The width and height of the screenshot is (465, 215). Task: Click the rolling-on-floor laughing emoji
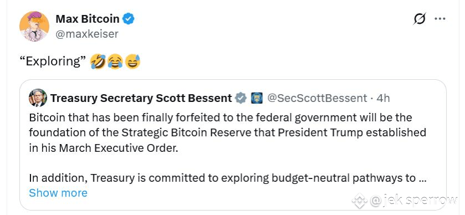point(99,62)
